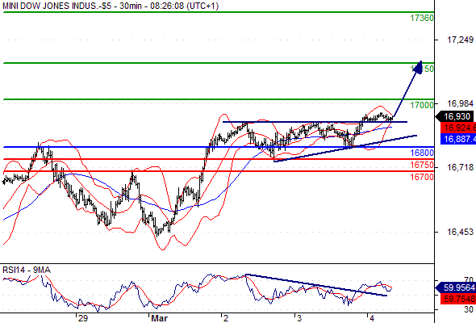Click the RSI 30 level label
This screenshot has height=323, width=476.
(x=469, y=309)
